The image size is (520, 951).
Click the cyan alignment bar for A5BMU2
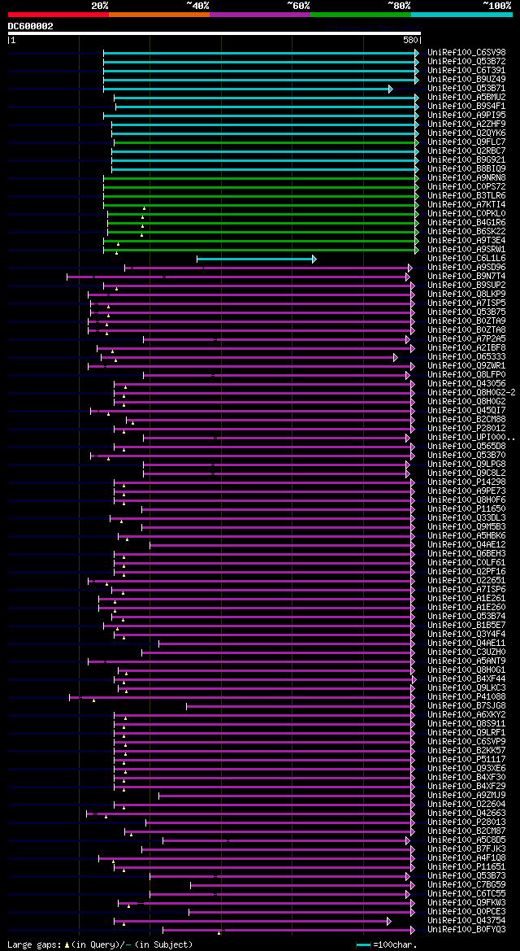click(266, 98)
